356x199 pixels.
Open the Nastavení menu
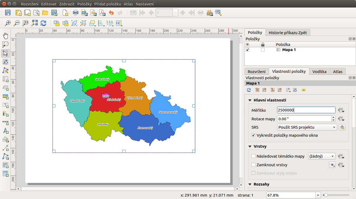[x=145, y=4]
